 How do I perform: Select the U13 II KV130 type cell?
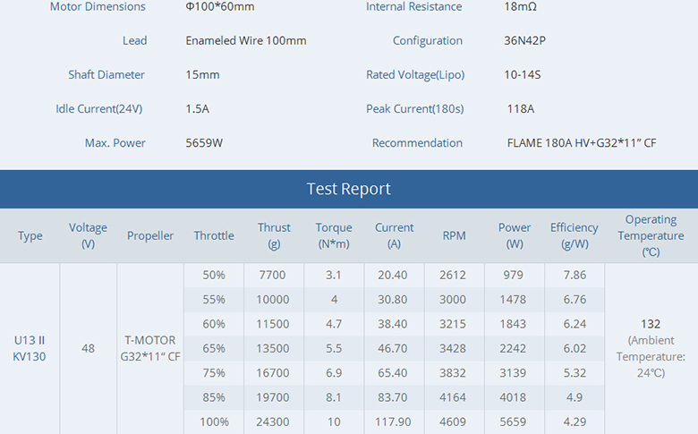[x=30, y=348]
